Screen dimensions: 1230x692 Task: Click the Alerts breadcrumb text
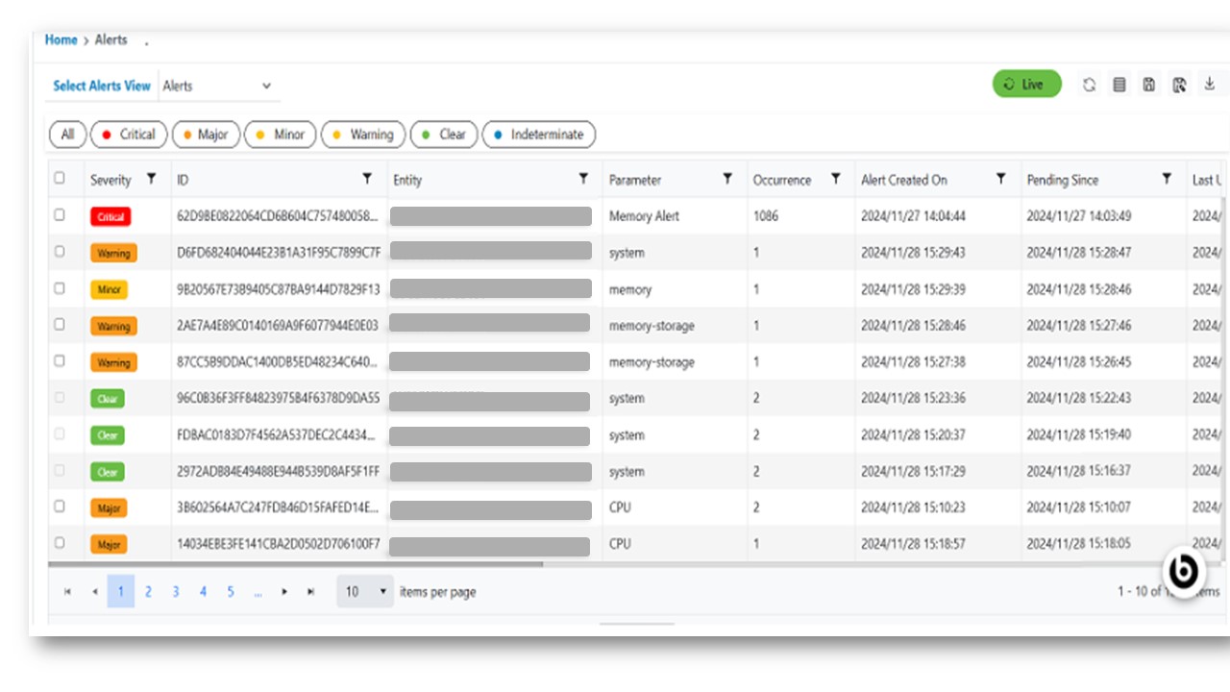click(x=111, y=40)
